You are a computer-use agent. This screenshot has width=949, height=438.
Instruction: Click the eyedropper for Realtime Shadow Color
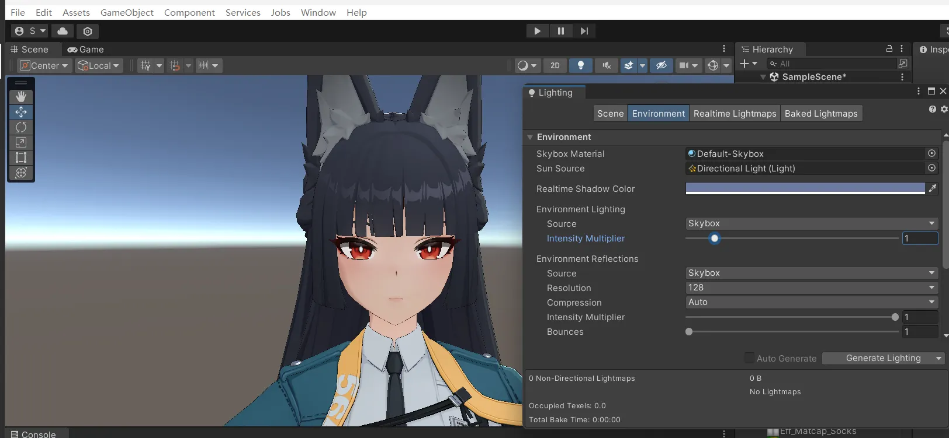(x=933, y=188)
